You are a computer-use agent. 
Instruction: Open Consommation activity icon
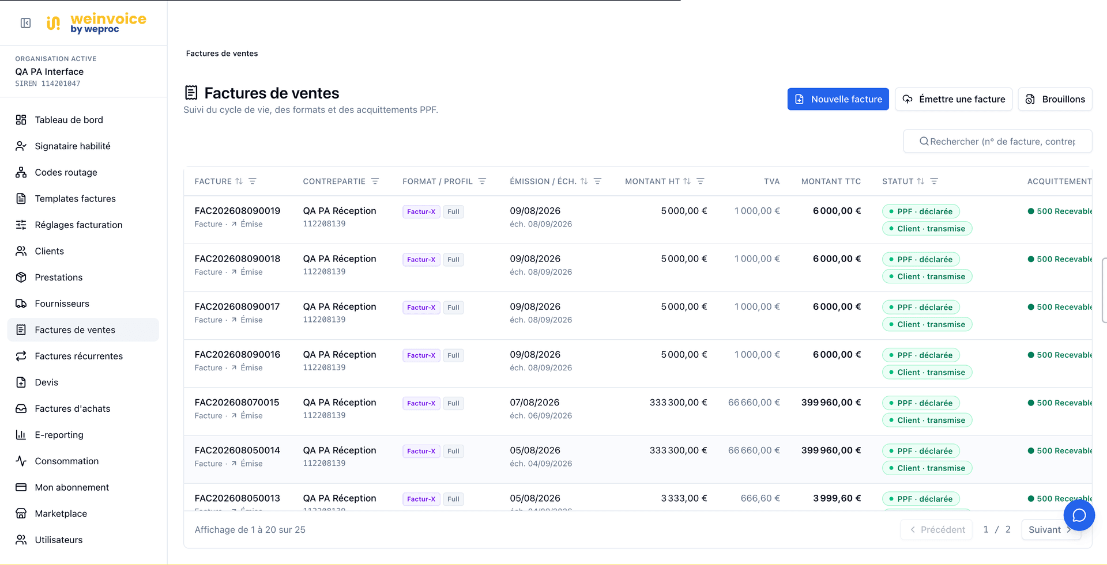[x=21, y=461]
